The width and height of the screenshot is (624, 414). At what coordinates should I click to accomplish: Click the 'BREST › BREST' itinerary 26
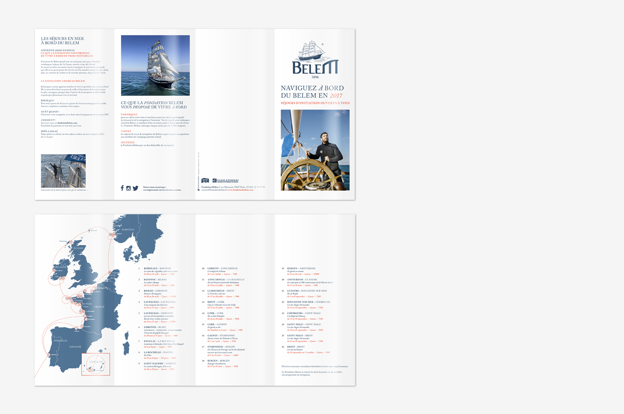296,347
